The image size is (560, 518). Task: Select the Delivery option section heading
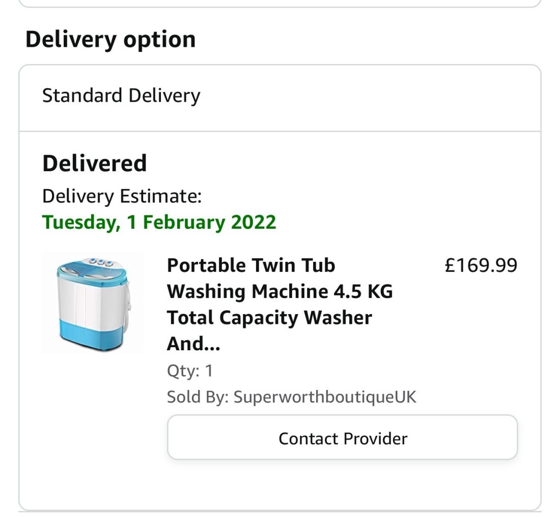click(110, 39)
